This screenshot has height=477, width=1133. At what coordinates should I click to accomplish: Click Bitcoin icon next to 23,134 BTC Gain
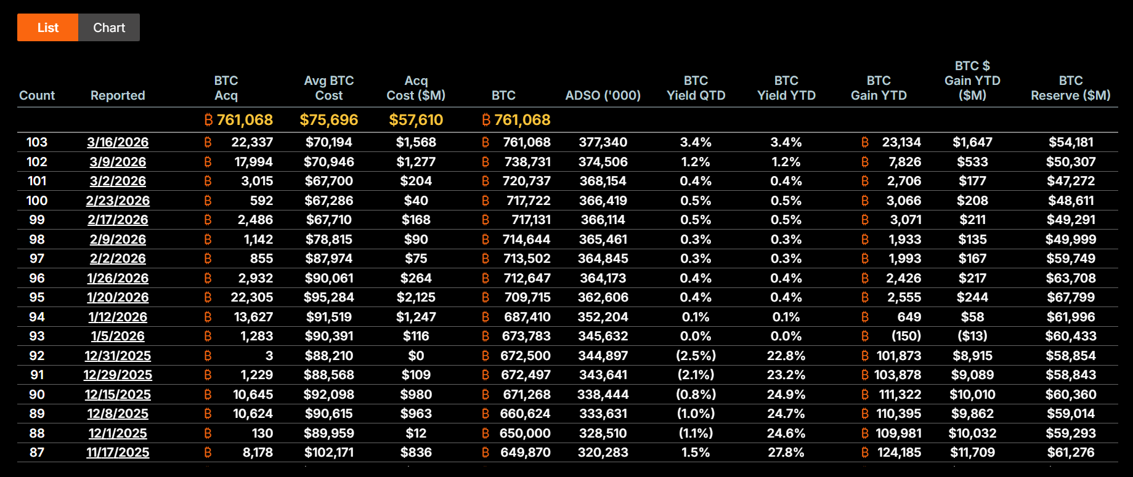865,142
